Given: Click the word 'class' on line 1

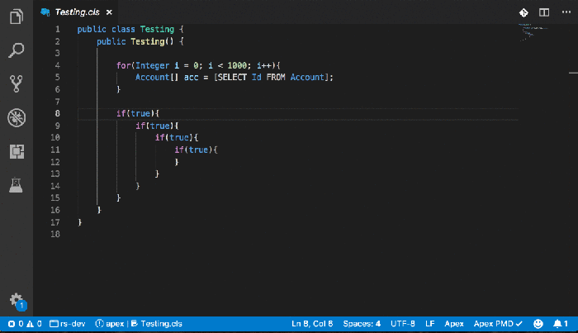Looking at the screenshot, I should point(123,29).
